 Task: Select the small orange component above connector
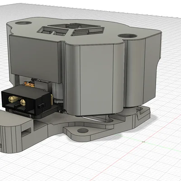coord(30,85)
